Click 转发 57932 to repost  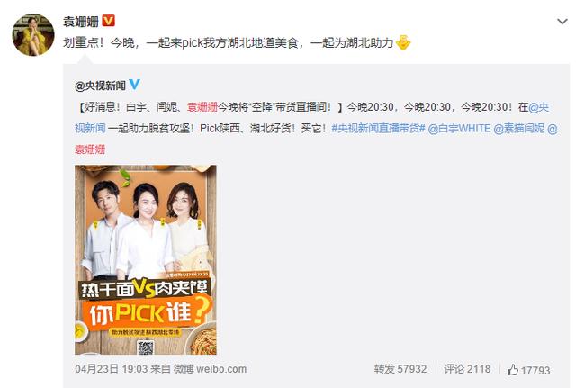tap(400, 369)
